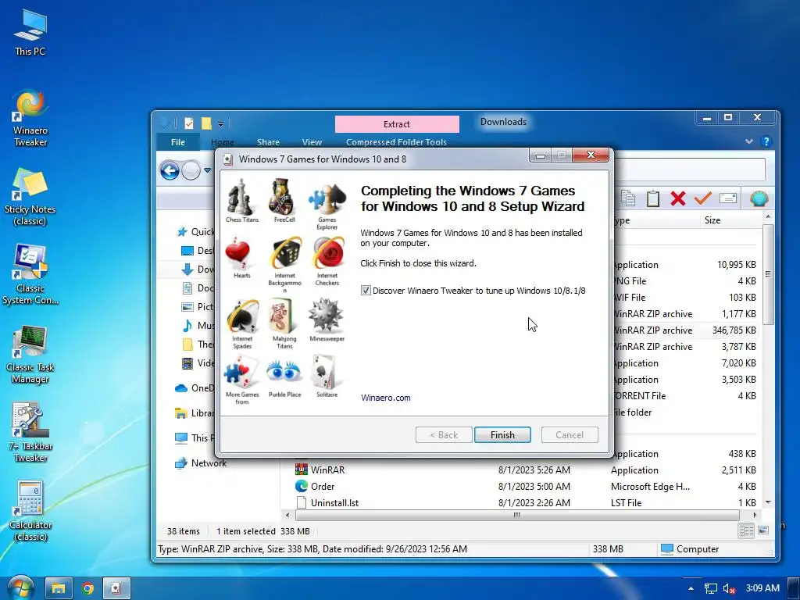Open Classic System Configuration desktop shortcut
The height and width of the screenshot is (600, 800).
coord(30,276)
